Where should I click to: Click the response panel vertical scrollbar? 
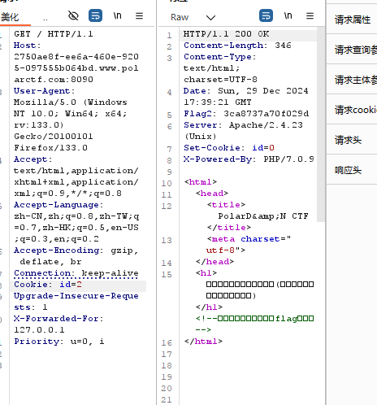(x=321, y=124)
